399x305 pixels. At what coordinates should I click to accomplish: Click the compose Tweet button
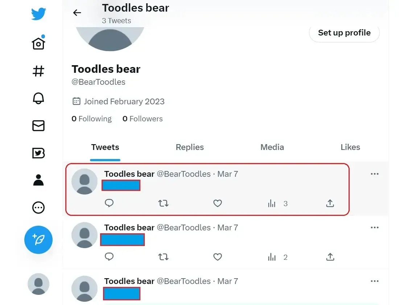coord(38,239)
